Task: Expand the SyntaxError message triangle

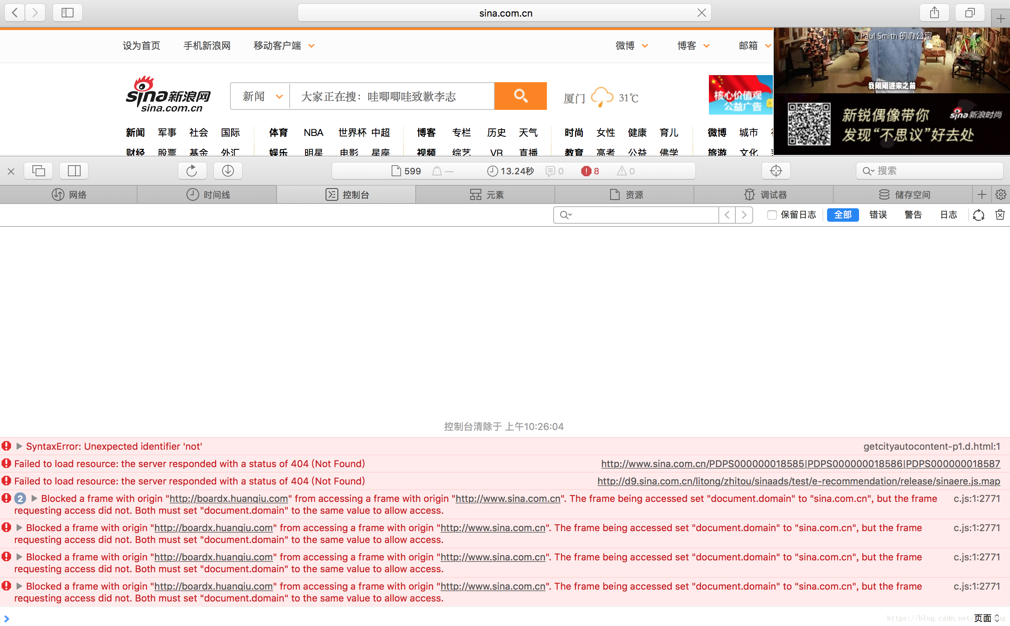Action: click(x=19, y=446)
